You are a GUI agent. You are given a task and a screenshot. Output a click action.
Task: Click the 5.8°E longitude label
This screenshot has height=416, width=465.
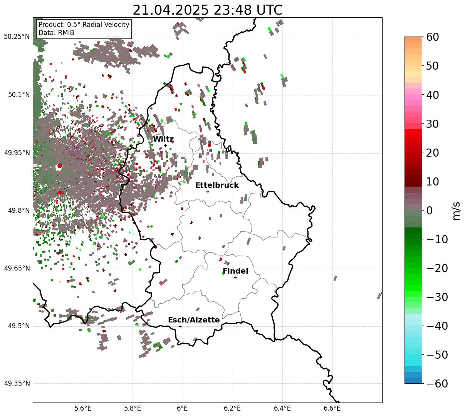coord(133,409)
